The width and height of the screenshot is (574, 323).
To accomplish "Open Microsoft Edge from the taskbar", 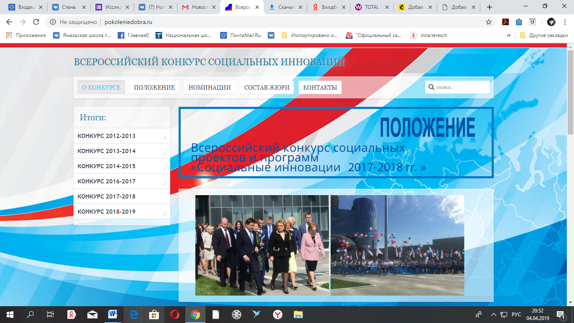I will point(134,314).
